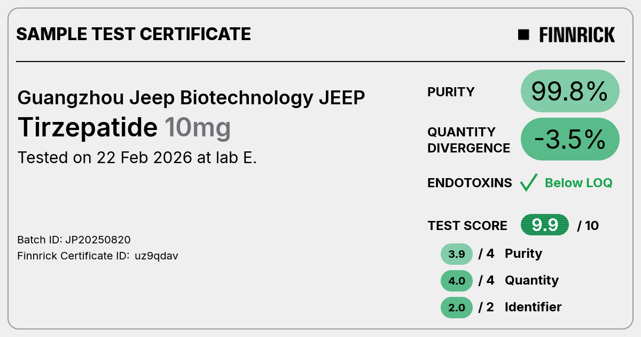Click the Below LOQ text
The width and height of the screenshot is (641, 337).
pos(579,183)
